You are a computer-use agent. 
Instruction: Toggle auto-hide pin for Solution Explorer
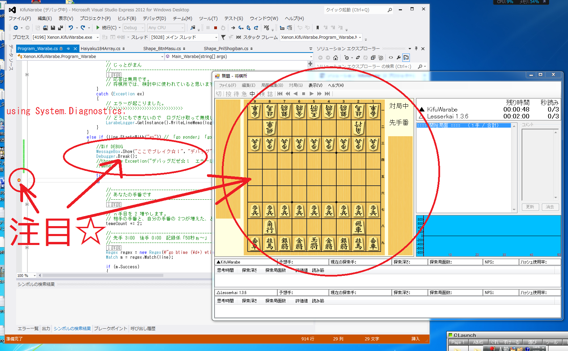[x=416, y=49]
